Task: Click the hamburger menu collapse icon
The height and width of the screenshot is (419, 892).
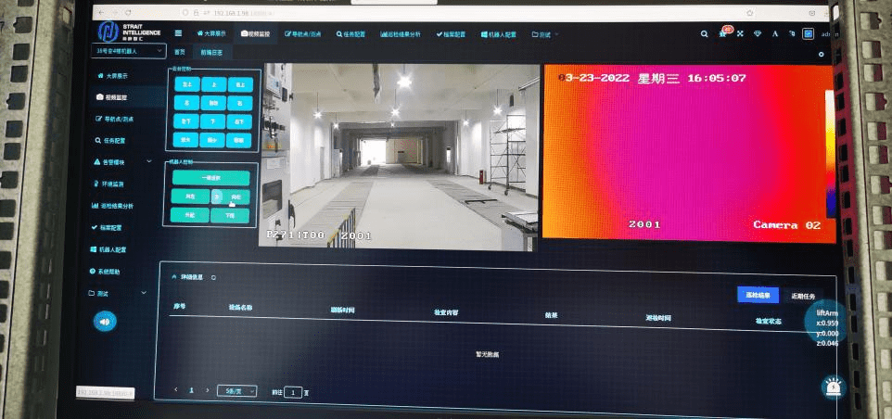Action: click(x=179, y=33)
